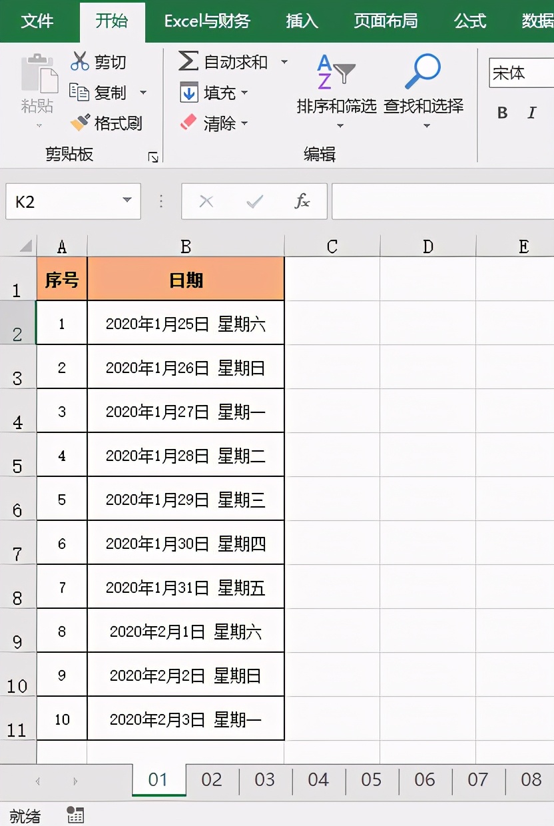Screen dimensions: 554x826
Task: Select row 6 header
Action: click(18, 499)
